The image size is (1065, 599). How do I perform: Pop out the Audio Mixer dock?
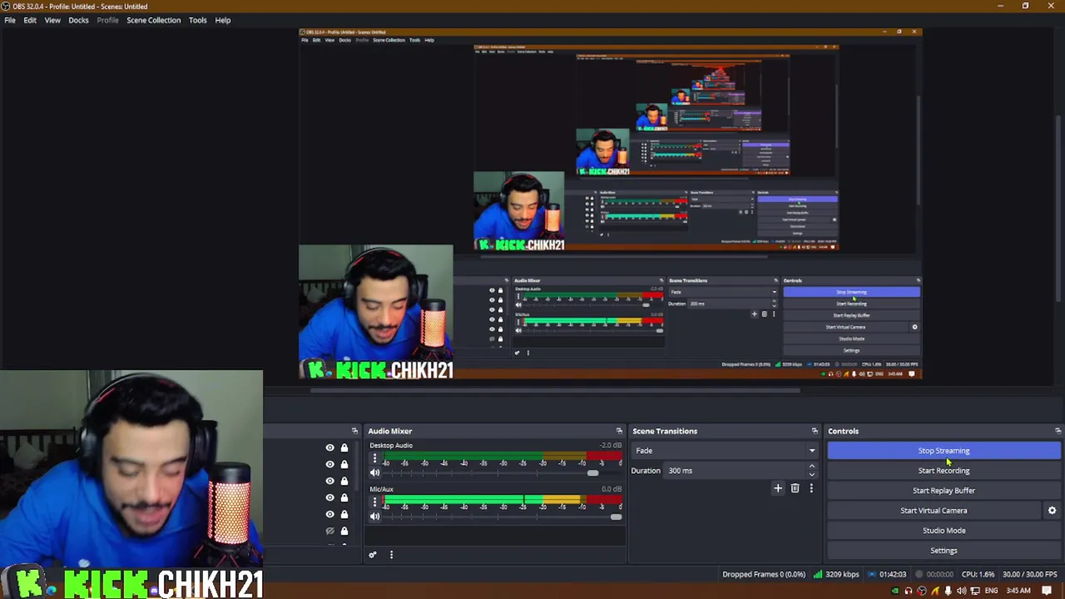pyautogui.click(x=619, y=431)
